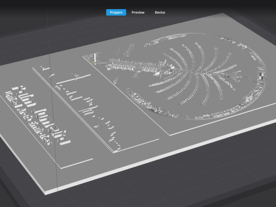Open the Prepare tab
Viewport: 276px width, 207px height.
click(116, 13)
